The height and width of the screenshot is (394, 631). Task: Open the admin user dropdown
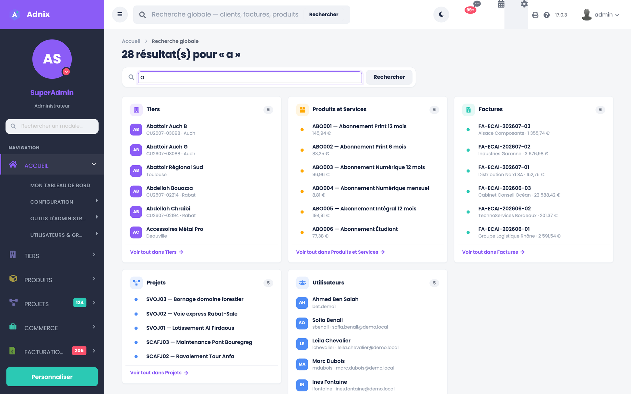(x=600, y=15)
